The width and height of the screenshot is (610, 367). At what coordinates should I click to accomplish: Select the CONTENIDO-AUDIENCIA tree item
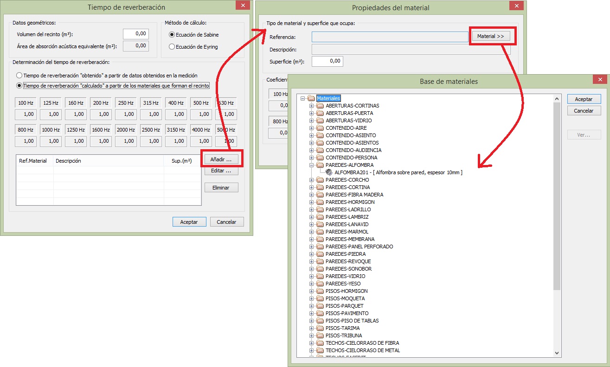(353, 150)
